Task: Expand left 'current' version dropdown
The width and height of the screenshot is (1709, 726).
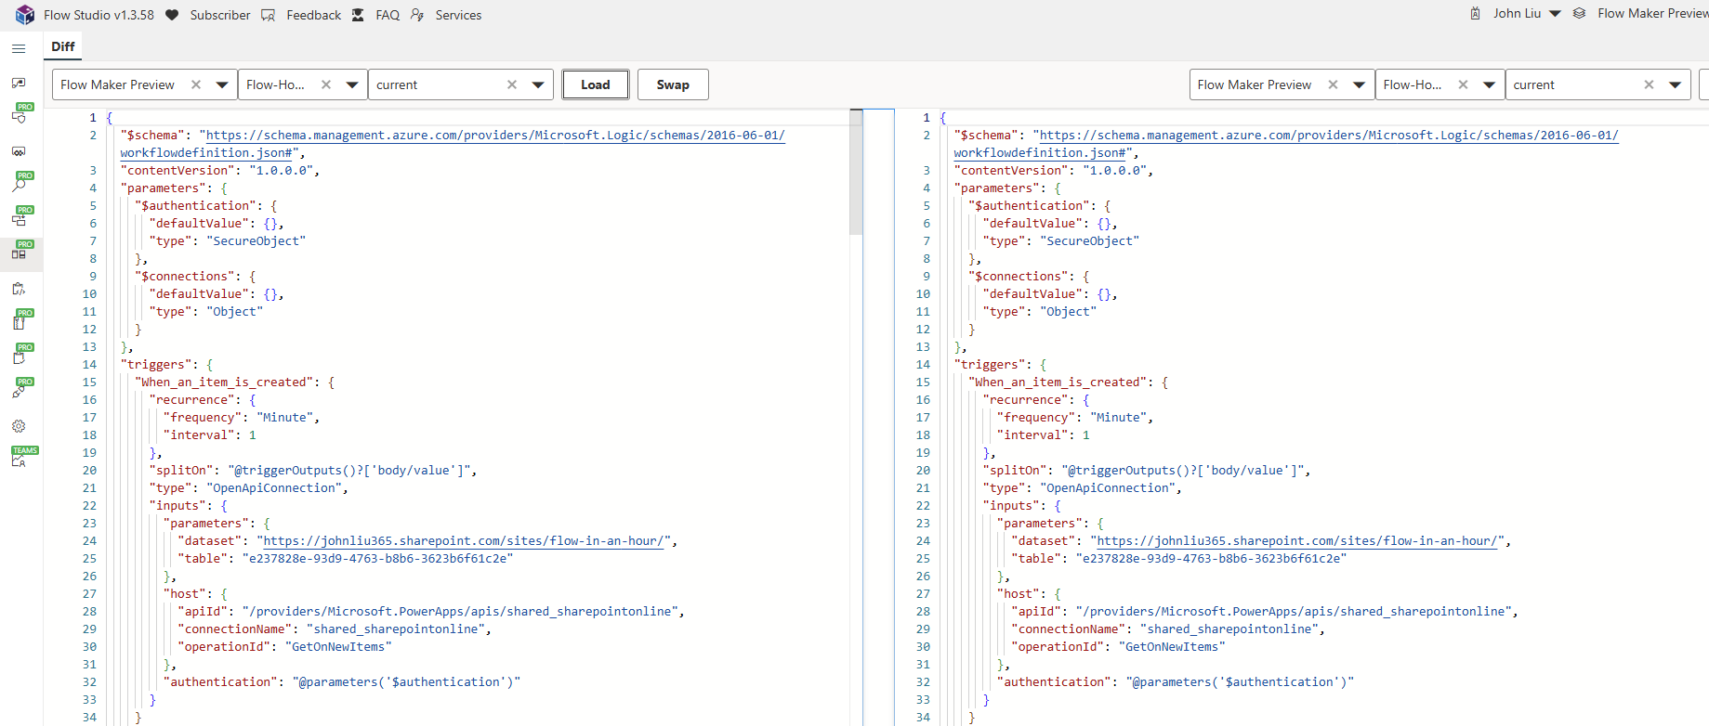Action: coord(538,84)
